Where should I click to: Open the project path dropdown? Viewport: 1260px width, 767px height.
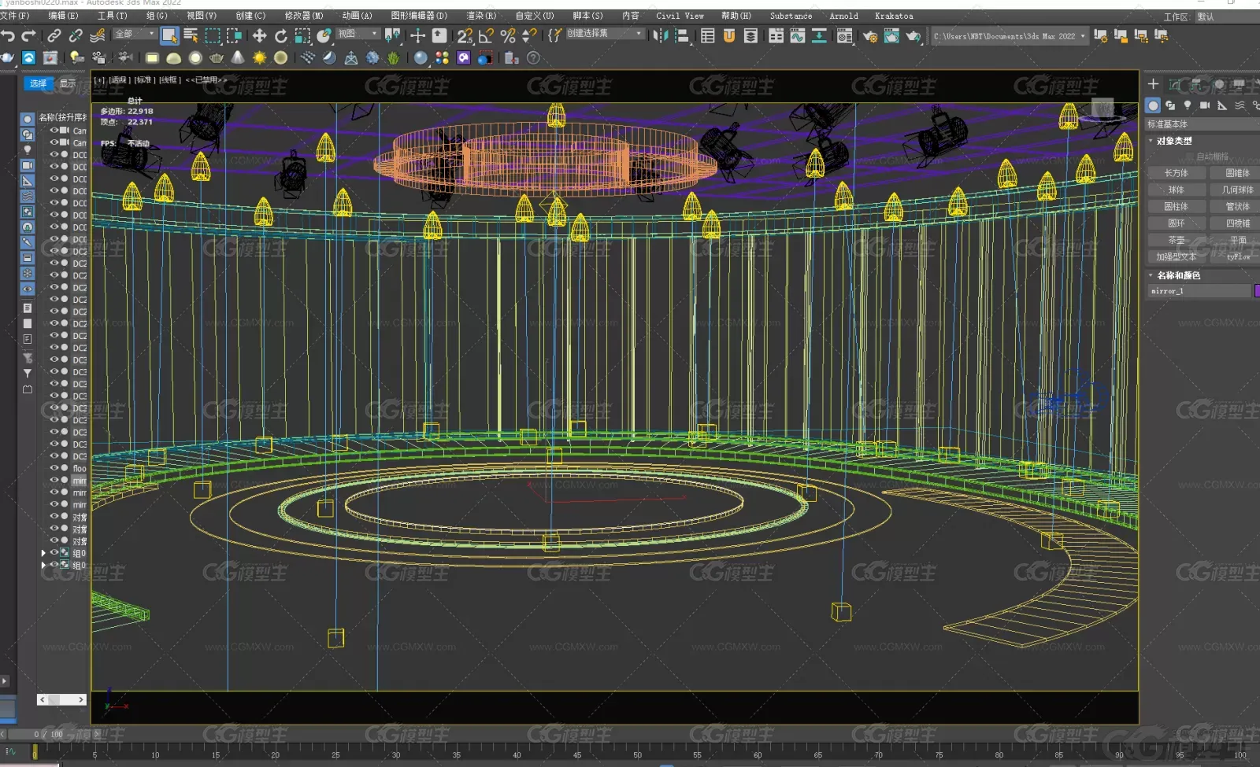(1010, 36)
